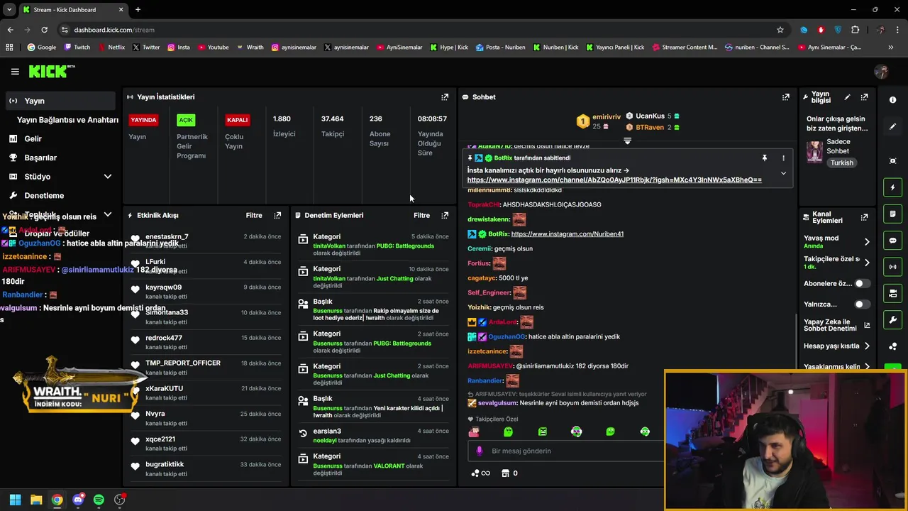Click the Turkish language tag

pyautogui.click(x=842, y=163)
